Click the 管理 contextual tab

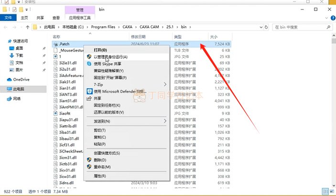tap(80, 10)
